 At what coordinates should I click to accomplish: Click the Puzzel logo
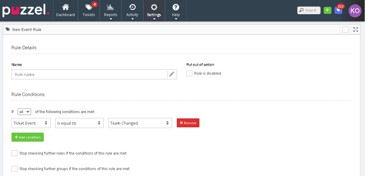point(26,11)
